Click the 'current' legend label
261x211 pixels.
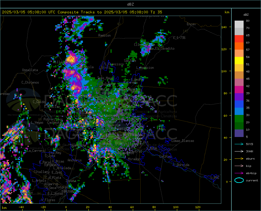click(x=252, y=180)
